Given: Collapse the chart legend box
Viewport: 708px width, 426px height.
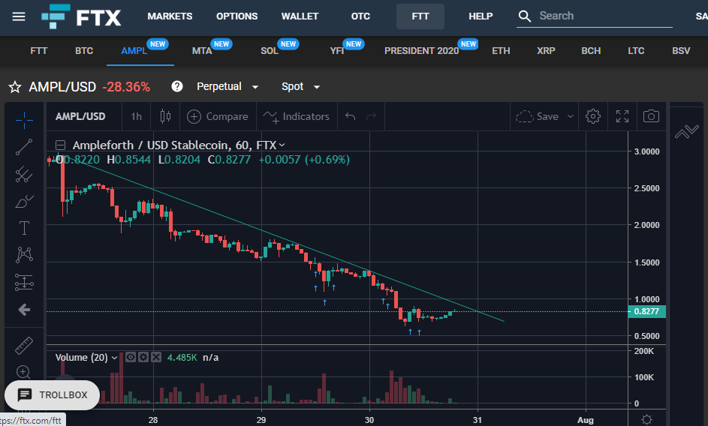Looking at the screenshot, I should click(61, 145).
